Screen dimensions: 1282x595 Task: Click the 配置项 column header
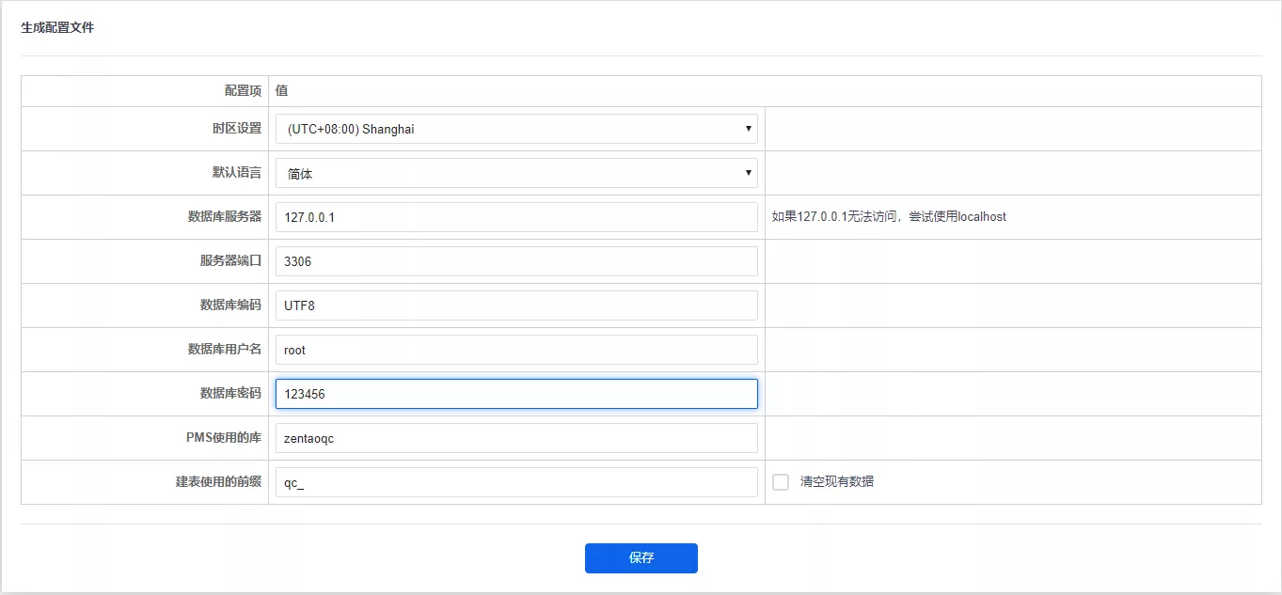pyautogui.click(x=243, y=91)
